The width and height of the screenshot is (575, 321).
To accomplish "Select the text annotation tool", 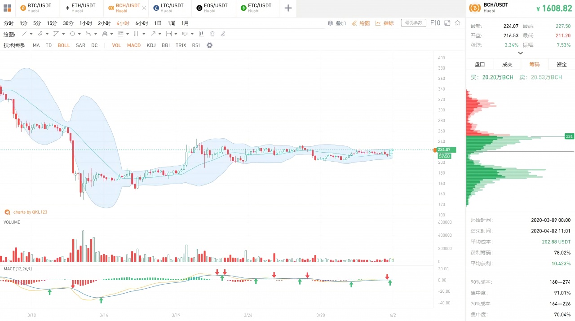I will [185, 34].
